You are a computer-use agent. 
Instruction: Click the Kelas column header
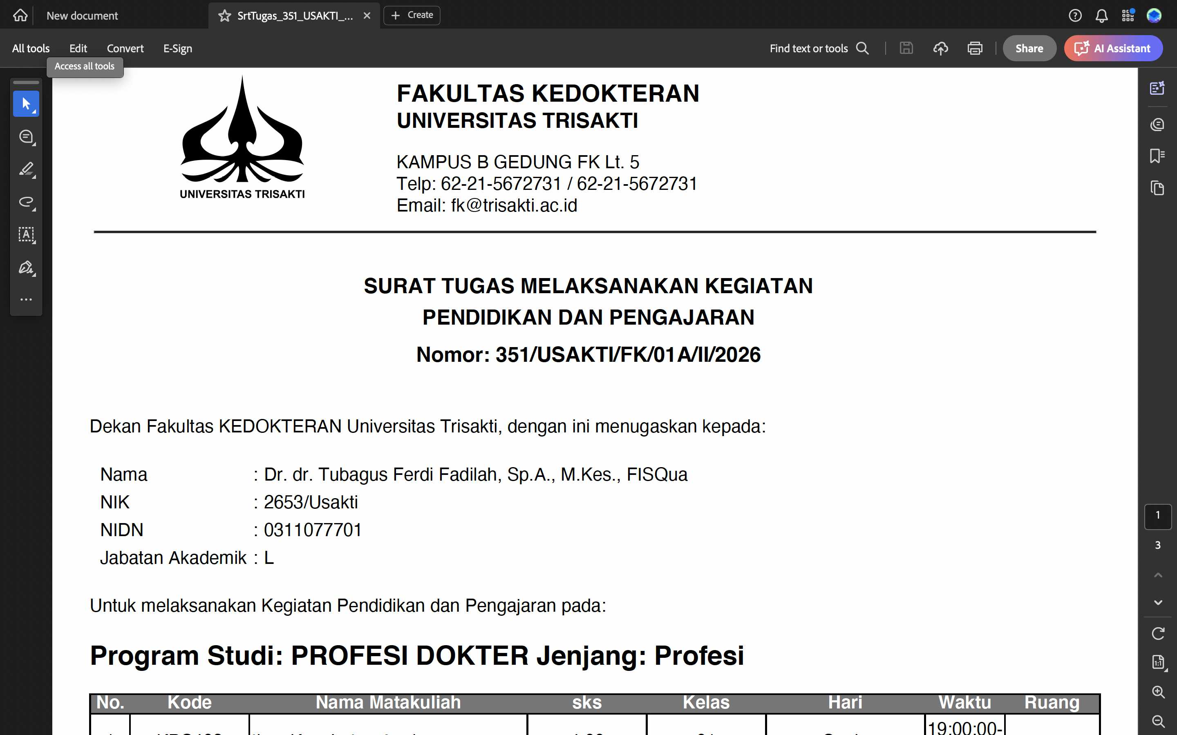[x=706, y=702]
